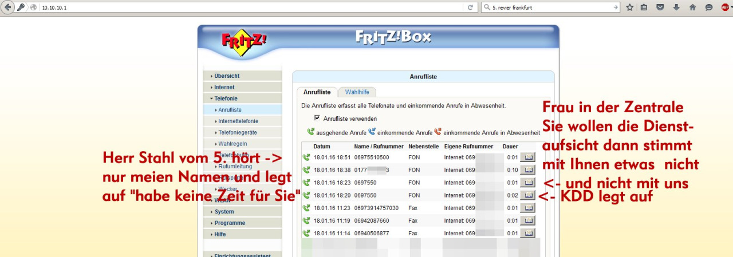Open the Internettelefonie submenu entry
Image resolution: width=733 pixels, height=257 pixels.
[242, 121]
